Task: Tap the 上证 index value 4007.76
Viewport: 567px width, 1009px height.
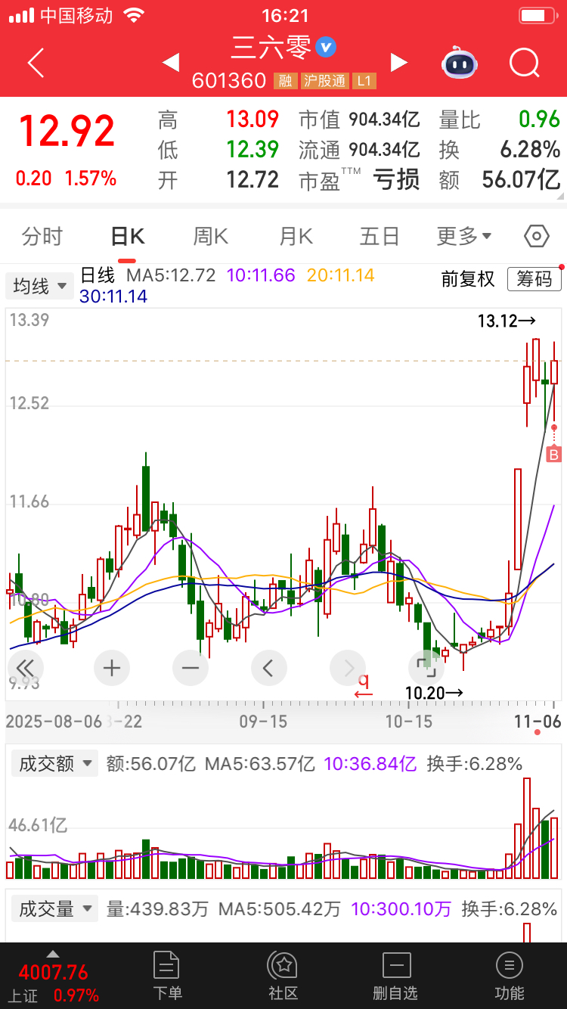Action: (54, 972)
